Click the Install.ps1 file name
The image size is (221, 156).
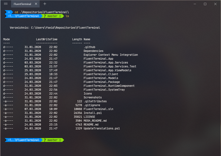[93, 113]
